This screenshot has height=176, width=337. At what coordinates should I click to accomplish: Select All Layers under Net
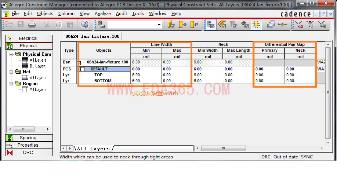[x=38, y=78]
